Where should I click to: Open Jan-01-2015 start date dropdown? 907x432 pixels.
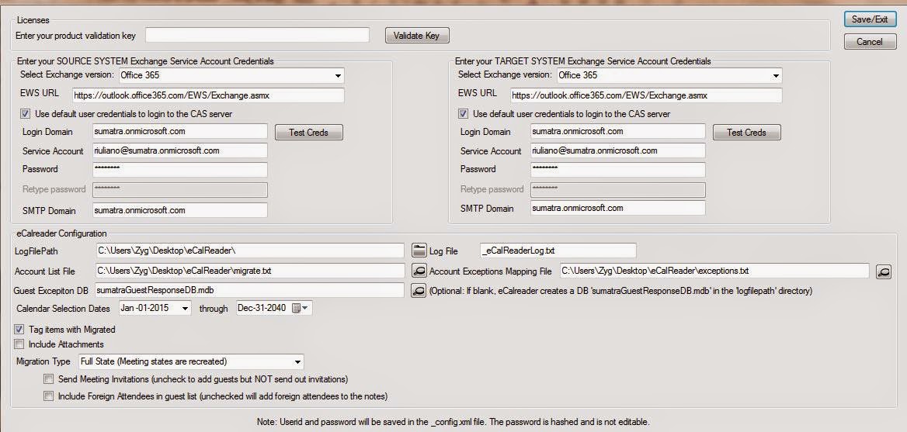[x=185, y=308]
